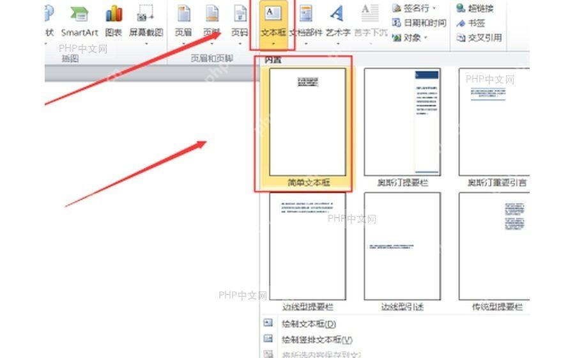Expand the object (对象) dropdown arrow
The width and height of the screenshot is (575, 358).
click(x=425, y=38)
